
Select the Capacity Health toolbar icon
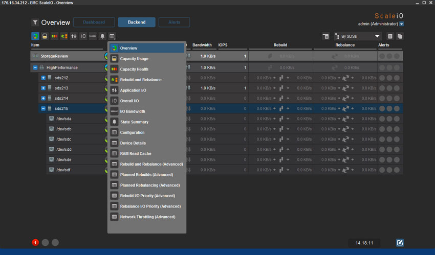coord(54,36)
